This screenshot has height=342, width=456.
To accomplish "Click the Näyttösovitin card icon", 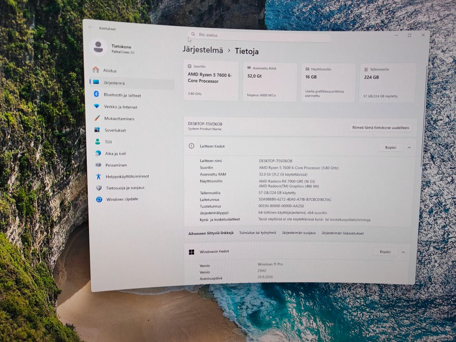I will tap(307, 69).
